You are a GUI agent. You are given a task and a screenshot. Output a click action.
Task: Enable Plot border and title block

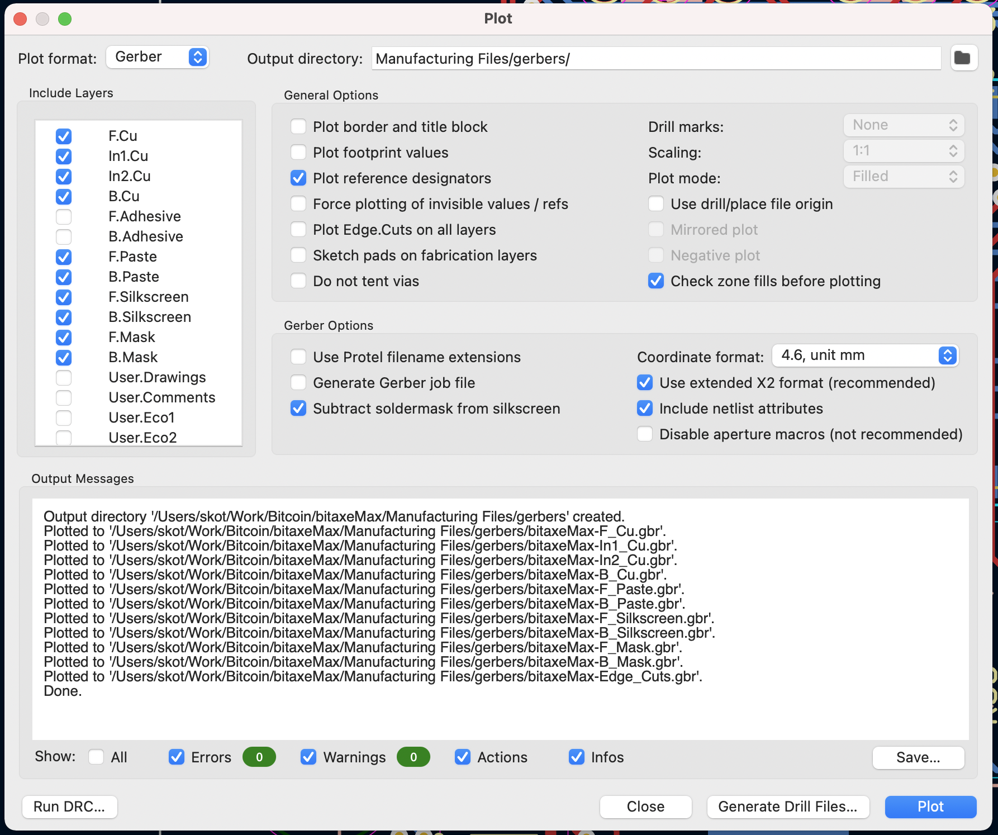point(298,127)
